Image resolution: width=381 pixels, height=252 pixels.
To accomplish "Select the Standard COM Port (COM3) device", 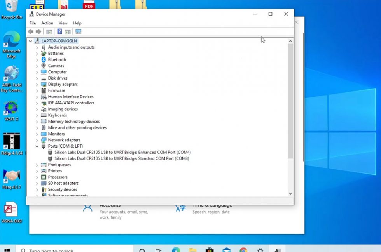I will click(122, 159).
